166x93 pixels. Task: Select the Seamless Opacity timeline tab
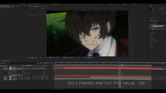click(5, 61)
